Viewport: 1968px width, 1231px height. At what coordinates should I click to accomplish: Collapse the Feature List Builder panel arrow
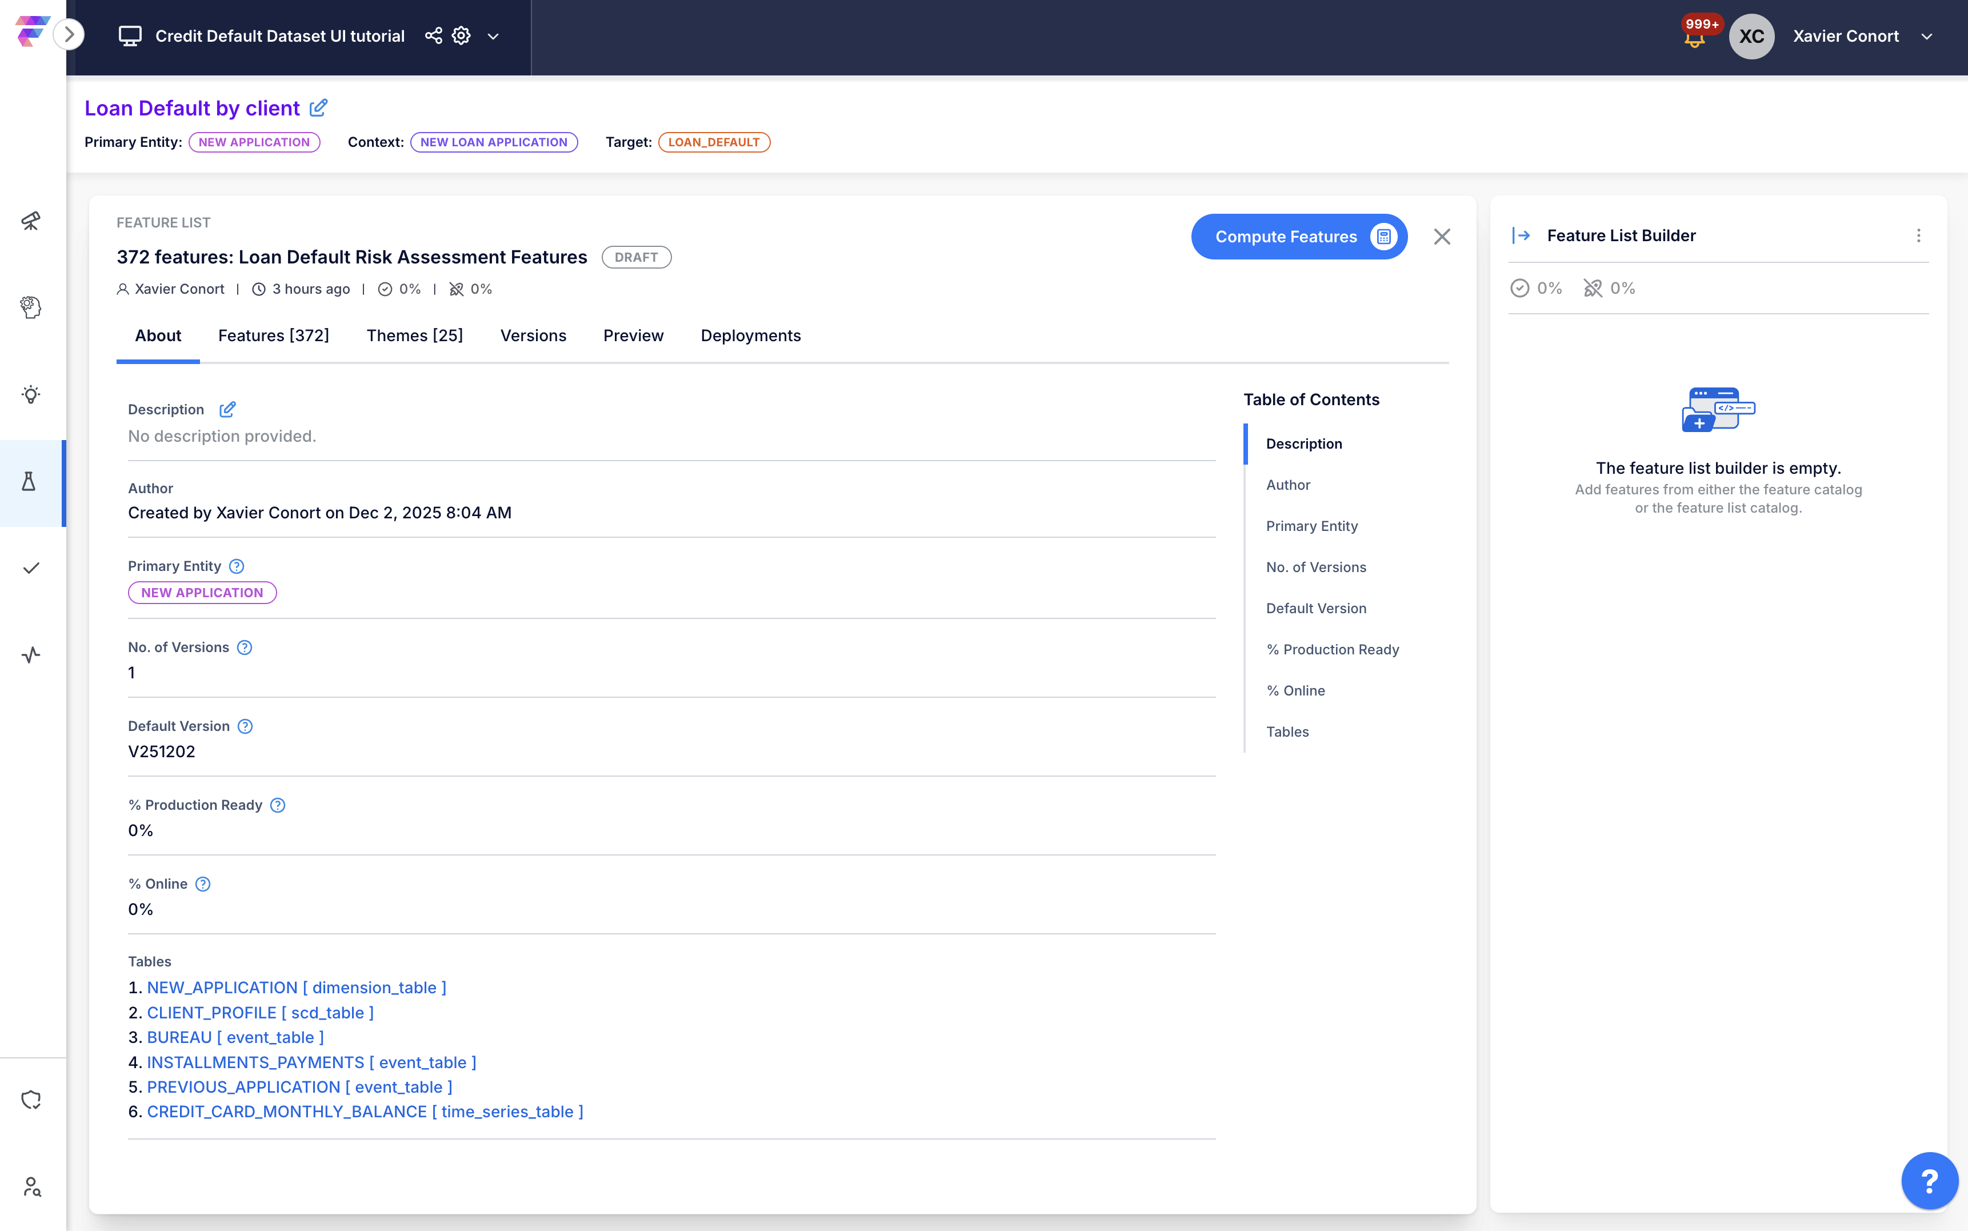[x=1521, y=235]
